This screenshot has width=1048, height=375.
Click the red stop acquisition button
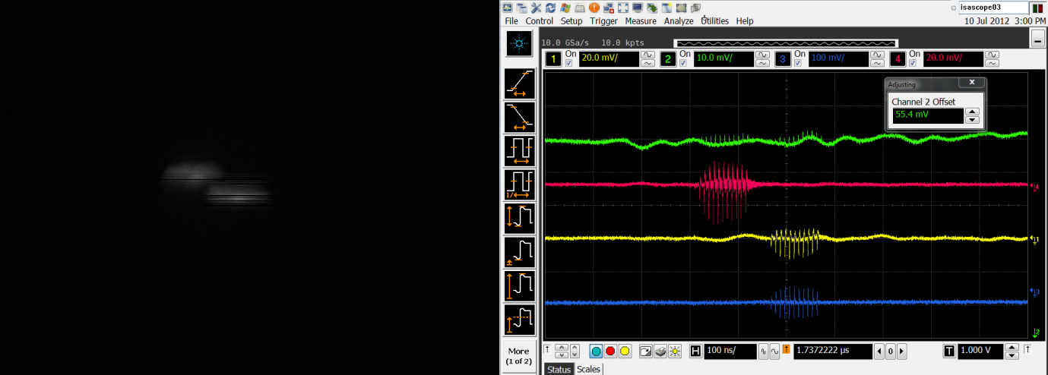[x=610, y=351]
